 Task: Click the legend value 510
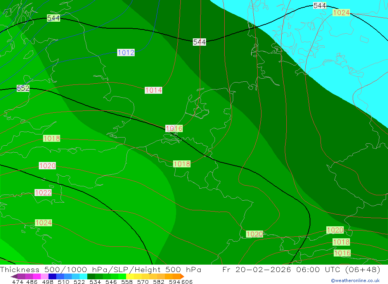click(x=64, y=282)
